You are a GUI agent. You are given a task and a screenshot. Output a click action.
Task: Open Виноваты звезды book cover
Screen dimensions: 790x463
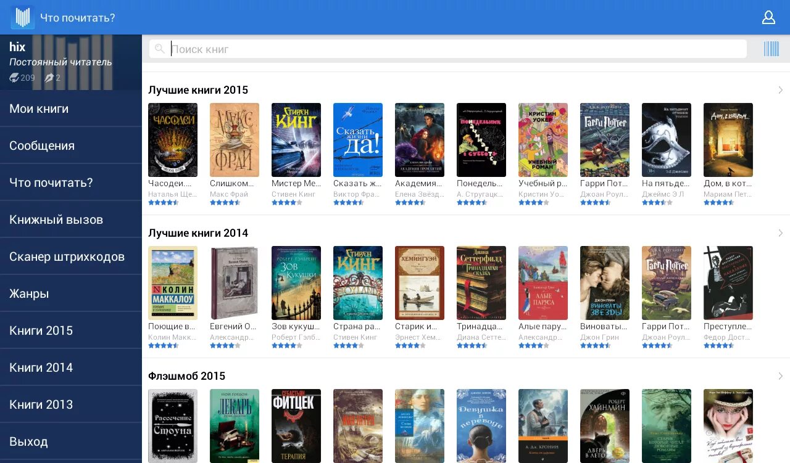coord(605,283)
